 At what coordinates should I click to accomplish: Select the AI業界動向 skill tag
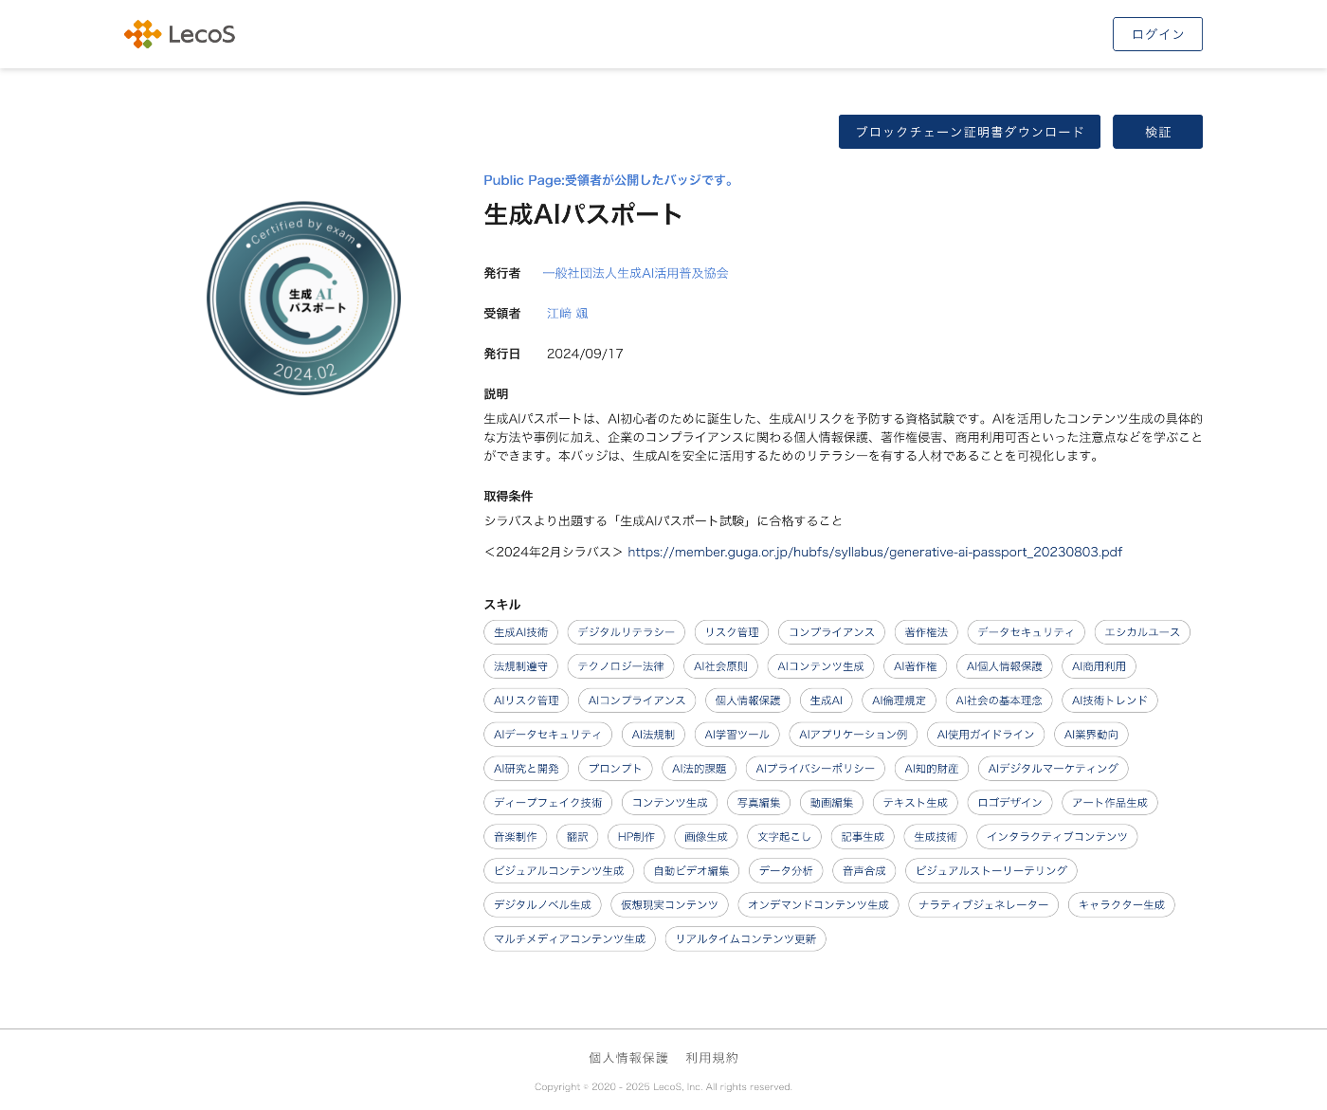(x=1091, y=735)
